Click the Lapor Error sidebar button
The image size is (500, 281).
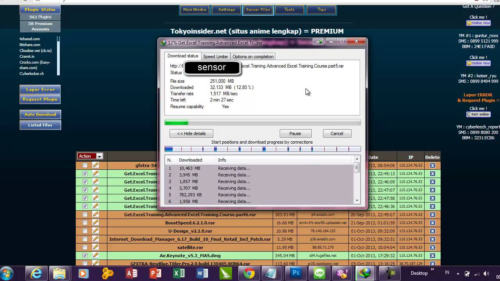coord(40,89)
